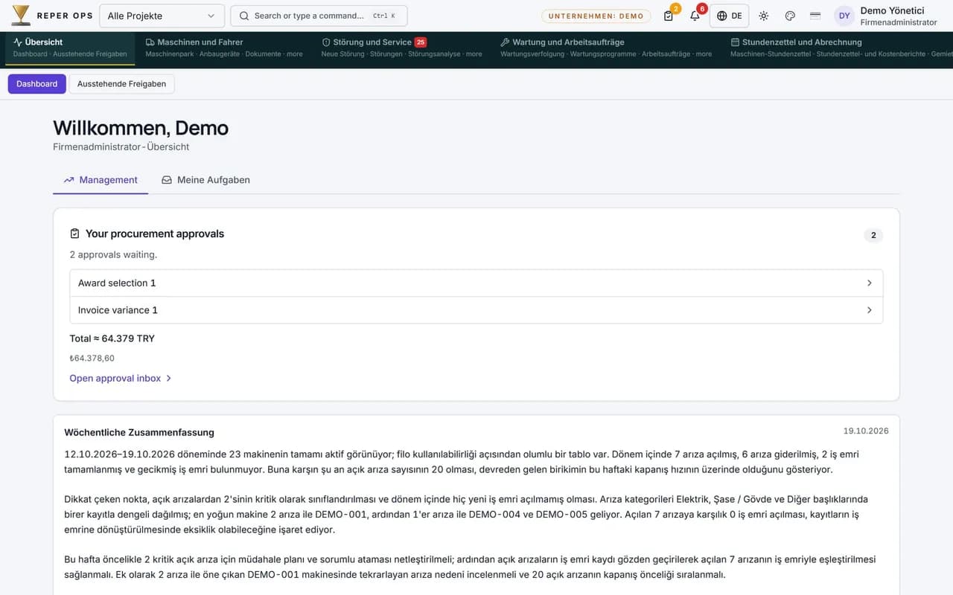953x595 pixels.
Task: Switch to the Meine Aufgaben tab
Action: tap(205, 180)
